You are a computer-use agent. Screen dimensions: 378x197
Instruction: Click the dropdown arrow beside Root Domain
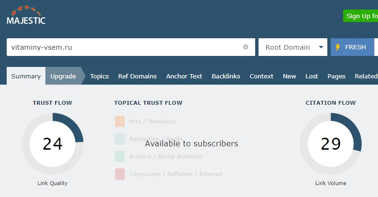[x=320, y=47]
